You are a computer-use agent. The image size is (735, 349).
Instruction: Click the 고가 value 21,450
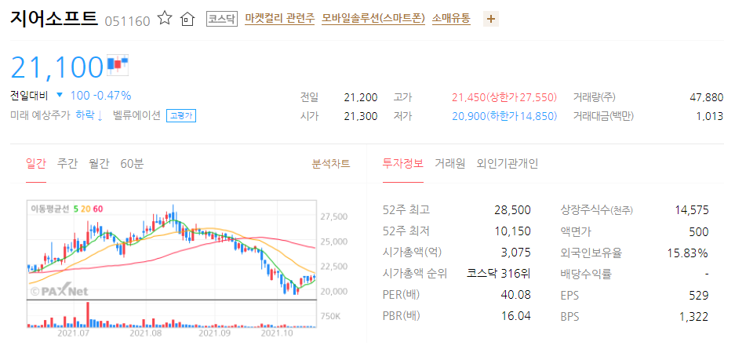click(469, 97)
